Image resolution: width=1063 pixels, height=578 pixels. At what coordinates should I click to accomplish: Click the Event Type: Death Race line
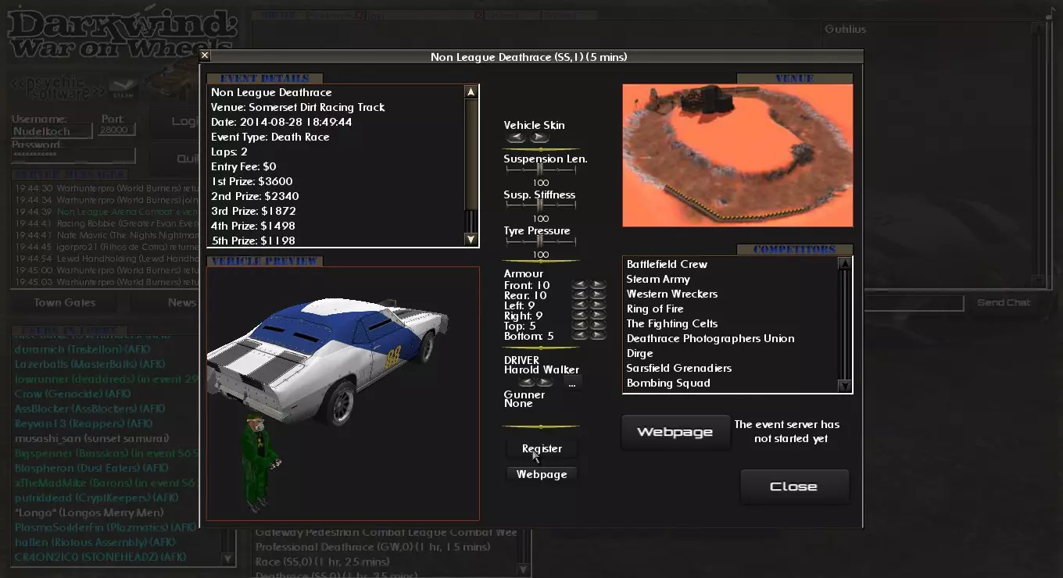click(x=270, y=137)
